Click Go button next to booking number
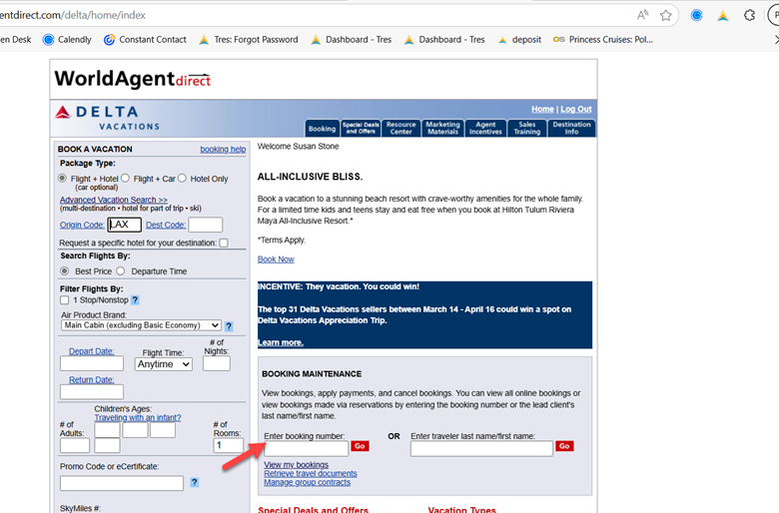The width and height of the screenshot is (779, 513). [x=360, y=446]
